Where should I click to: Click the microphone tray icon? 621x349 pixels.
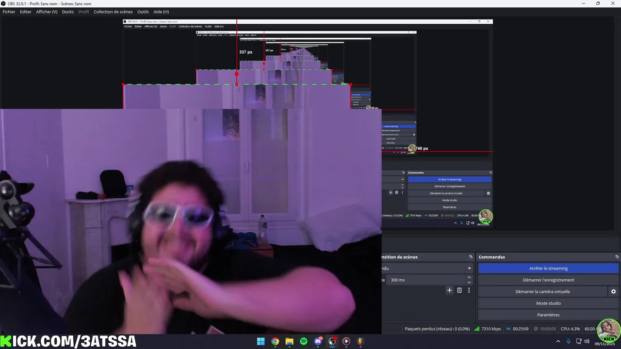click(569, 341)
